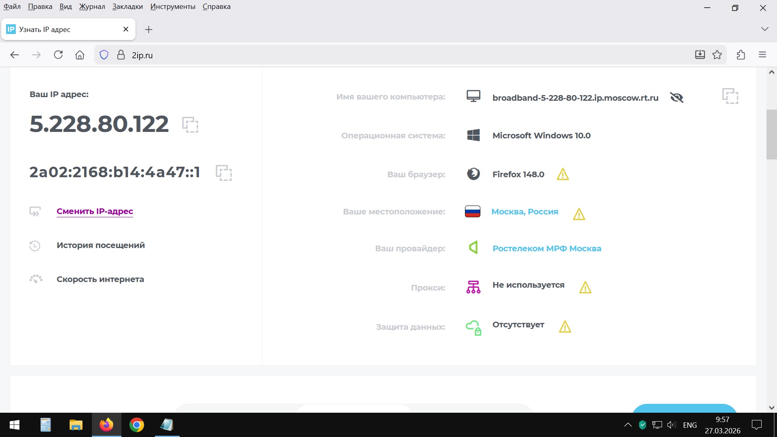The width and height of the screenshot is (777, 437).
Task: Open the Ростелеком МРФ Москва provider link
Action: pyautogui.click(x=546, y=248)
